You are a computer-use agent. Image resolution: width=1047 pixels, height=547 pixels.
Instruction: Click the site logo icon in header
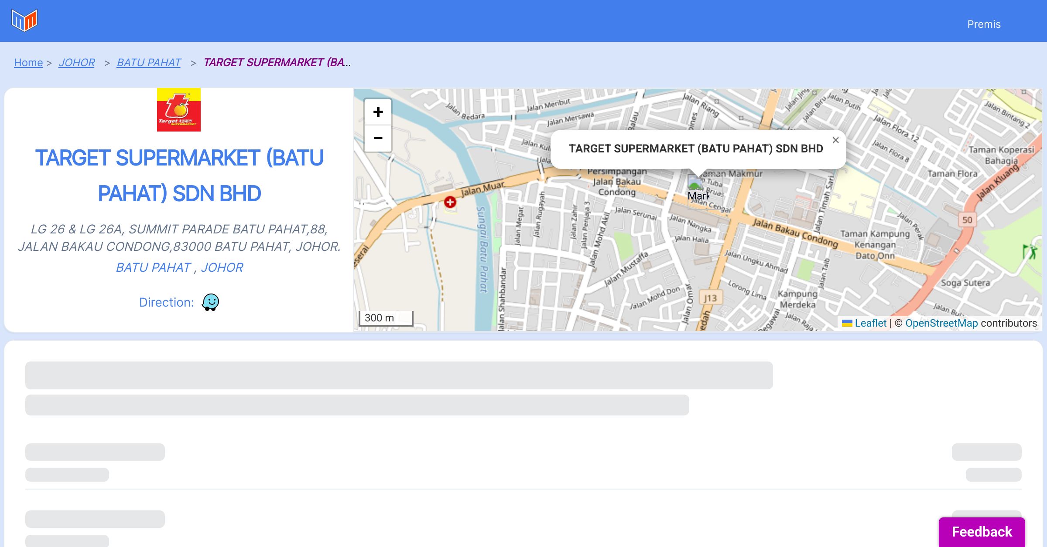coord(24,20)
